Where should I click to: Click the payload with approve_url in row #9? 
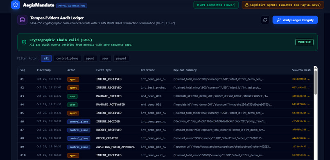pos(222,147)
